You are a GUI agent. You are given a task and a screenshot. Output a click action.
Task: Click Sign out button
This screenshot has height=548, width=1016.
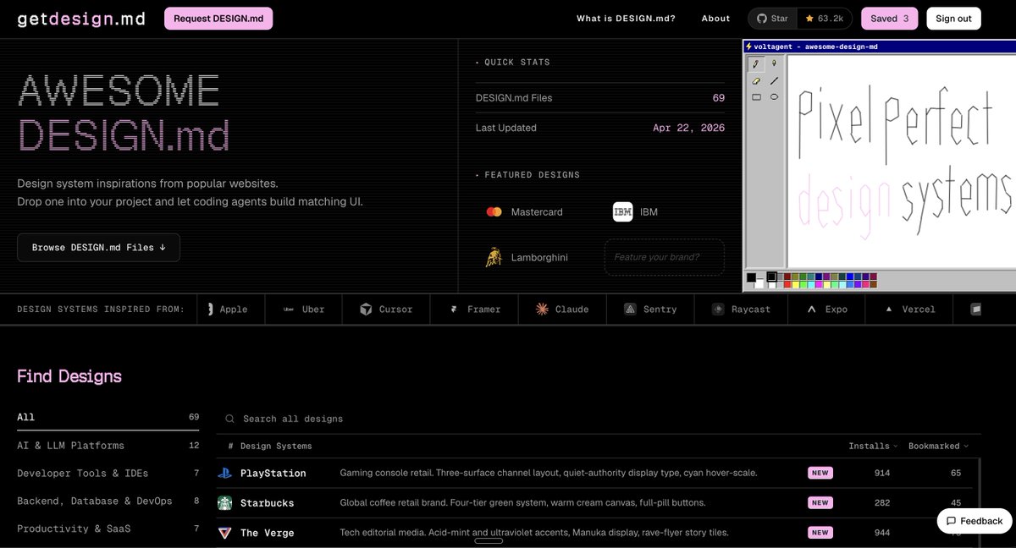(953, 19)
